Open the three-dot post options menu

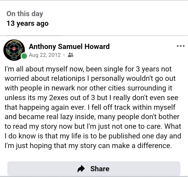coord(180,46)
